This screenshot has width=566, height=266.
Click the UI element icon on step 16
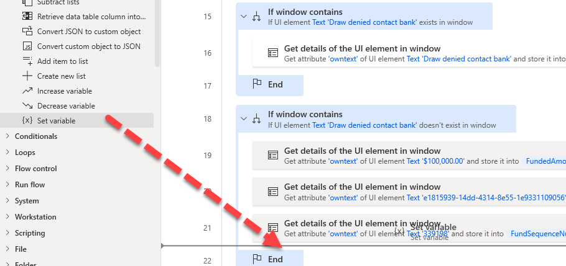pyautogui.click(x=272, y=53)
